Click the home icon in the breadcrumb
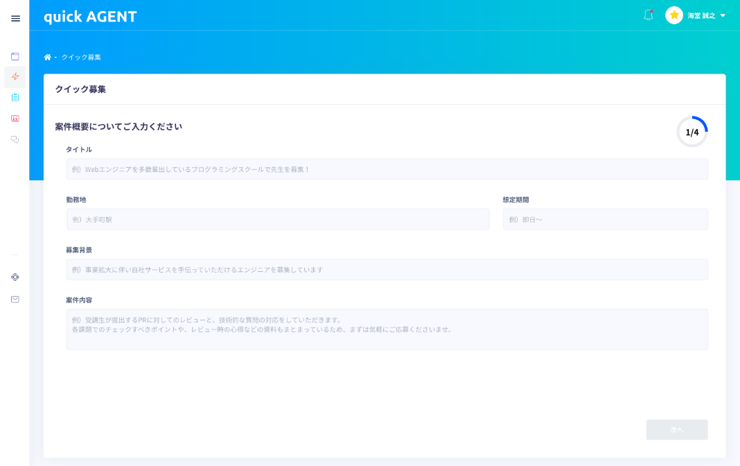This screenshot has height=466, width=740. point(47,57)
